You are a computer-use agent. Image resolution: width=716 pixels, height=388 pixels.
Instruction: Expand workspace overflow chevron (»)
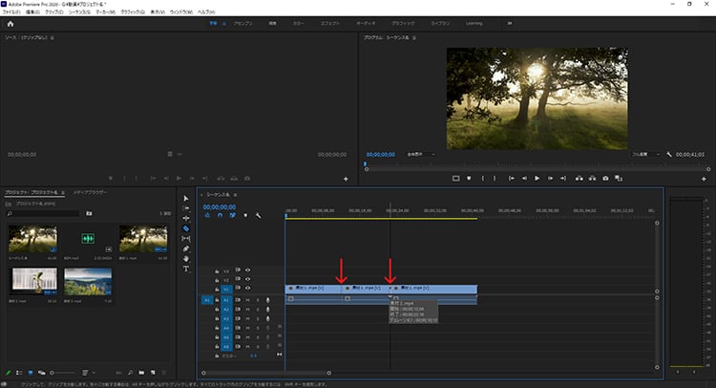point(510,23)
